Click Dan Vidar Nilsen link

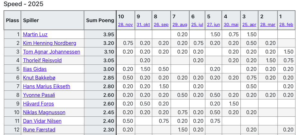point(42,121)
